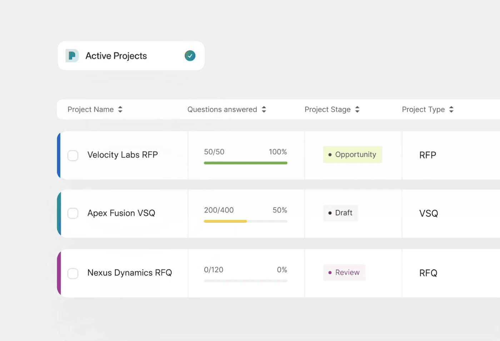Click the Project Stage column header
Screen dimensions: 500x341
click(x=328, y=109)
